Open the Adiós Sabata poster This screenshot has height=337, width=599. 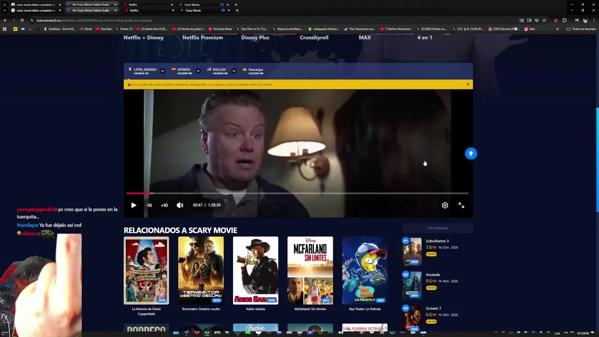(256, 271)
